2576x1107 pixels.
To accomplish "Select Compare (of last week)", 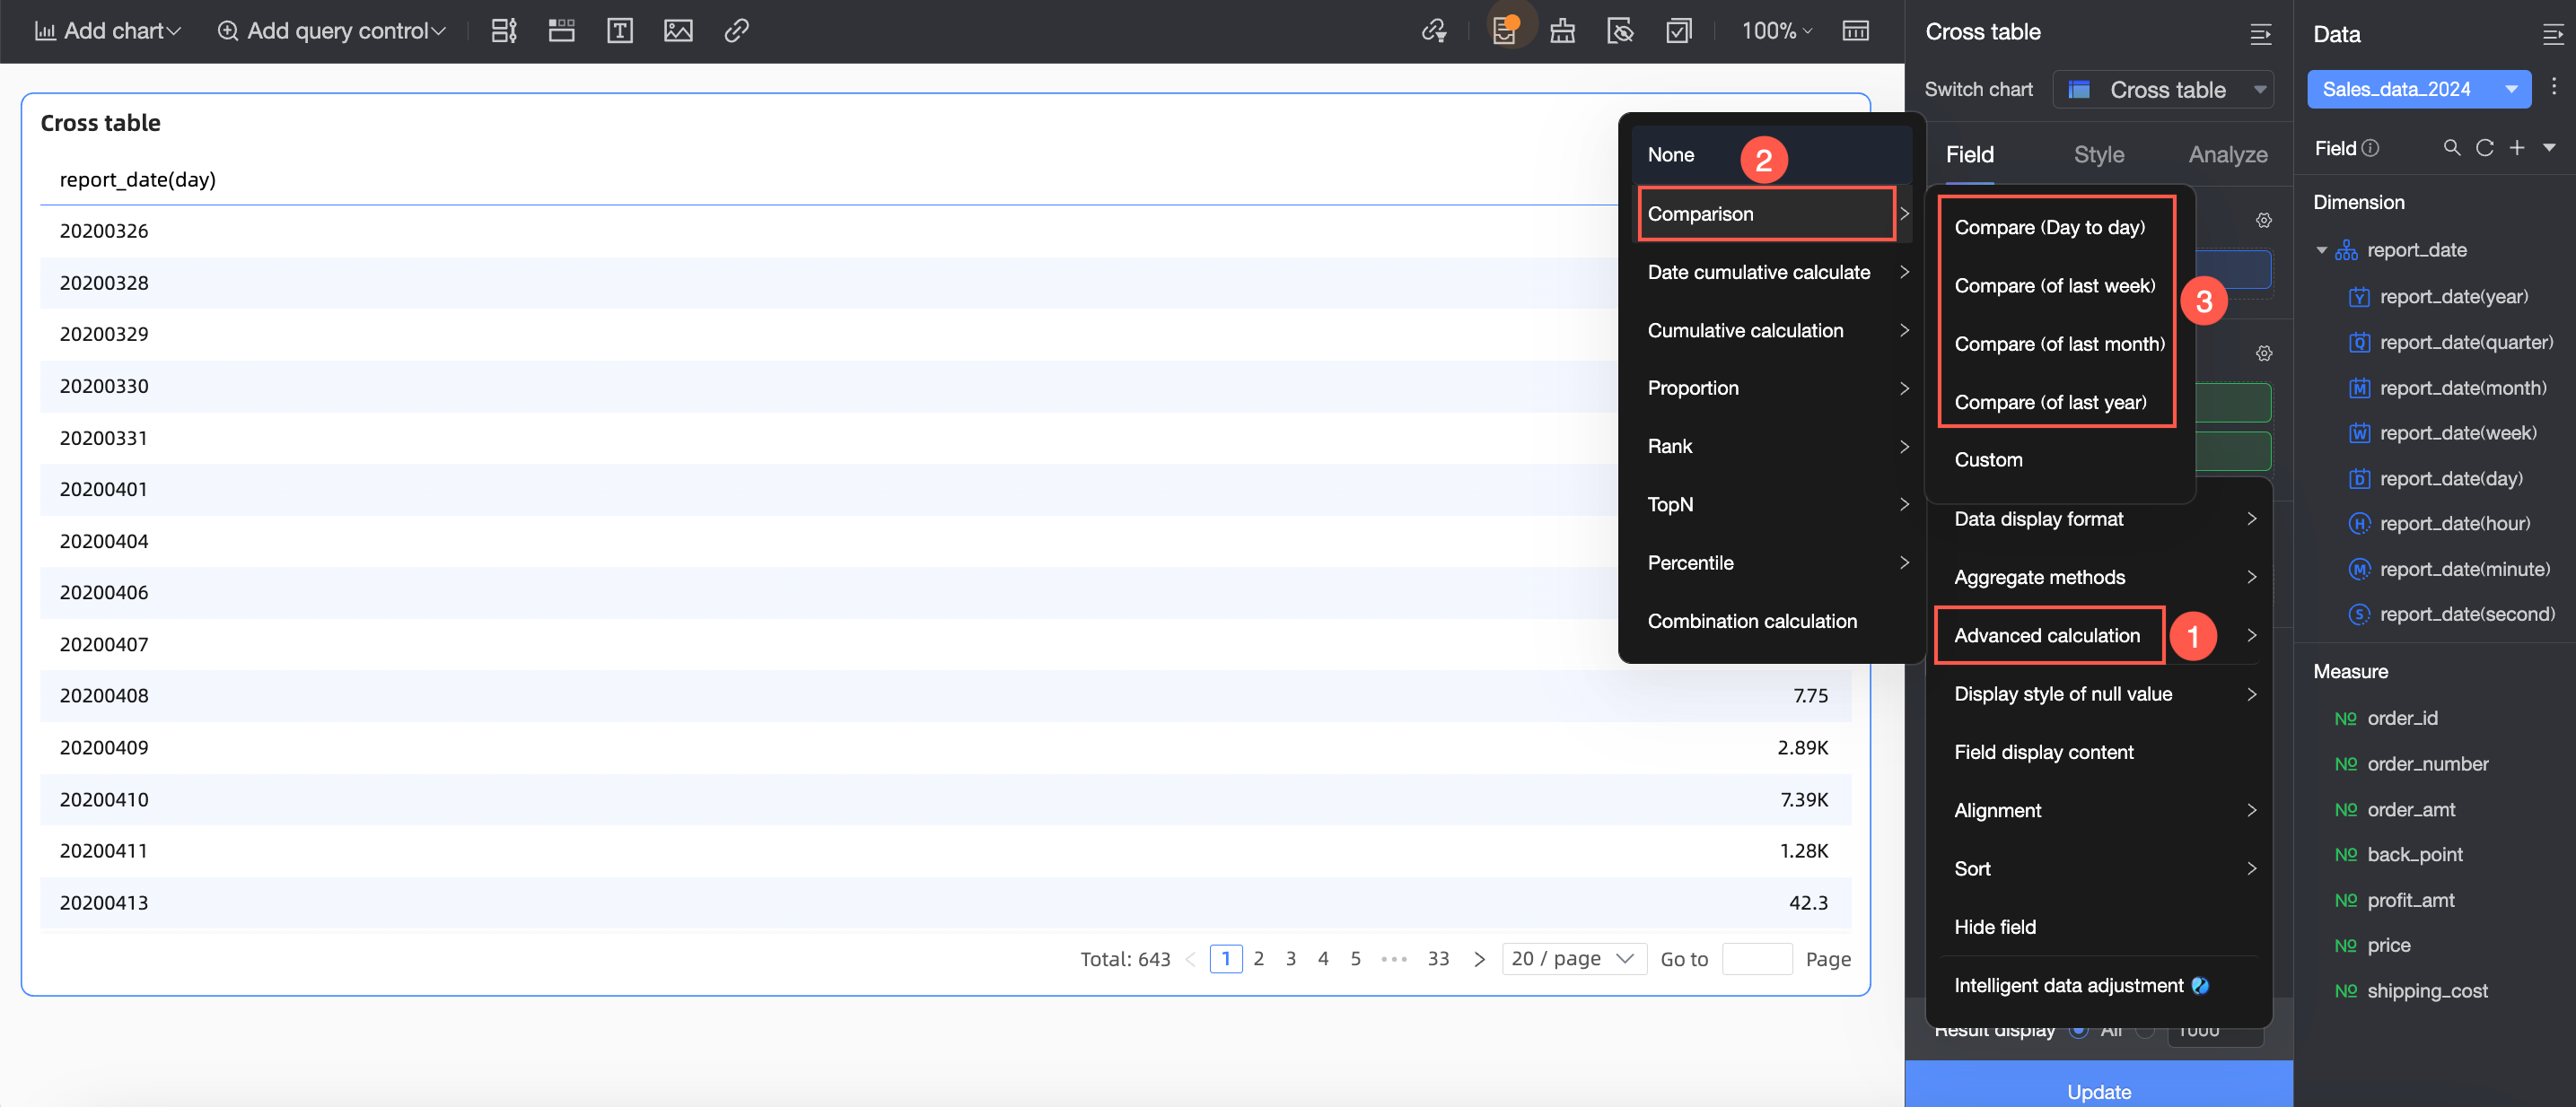I will (x=2054, y=286).
